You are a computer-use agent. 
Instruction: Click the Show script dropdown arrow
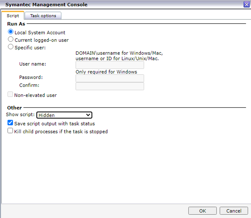click(88, 115)
